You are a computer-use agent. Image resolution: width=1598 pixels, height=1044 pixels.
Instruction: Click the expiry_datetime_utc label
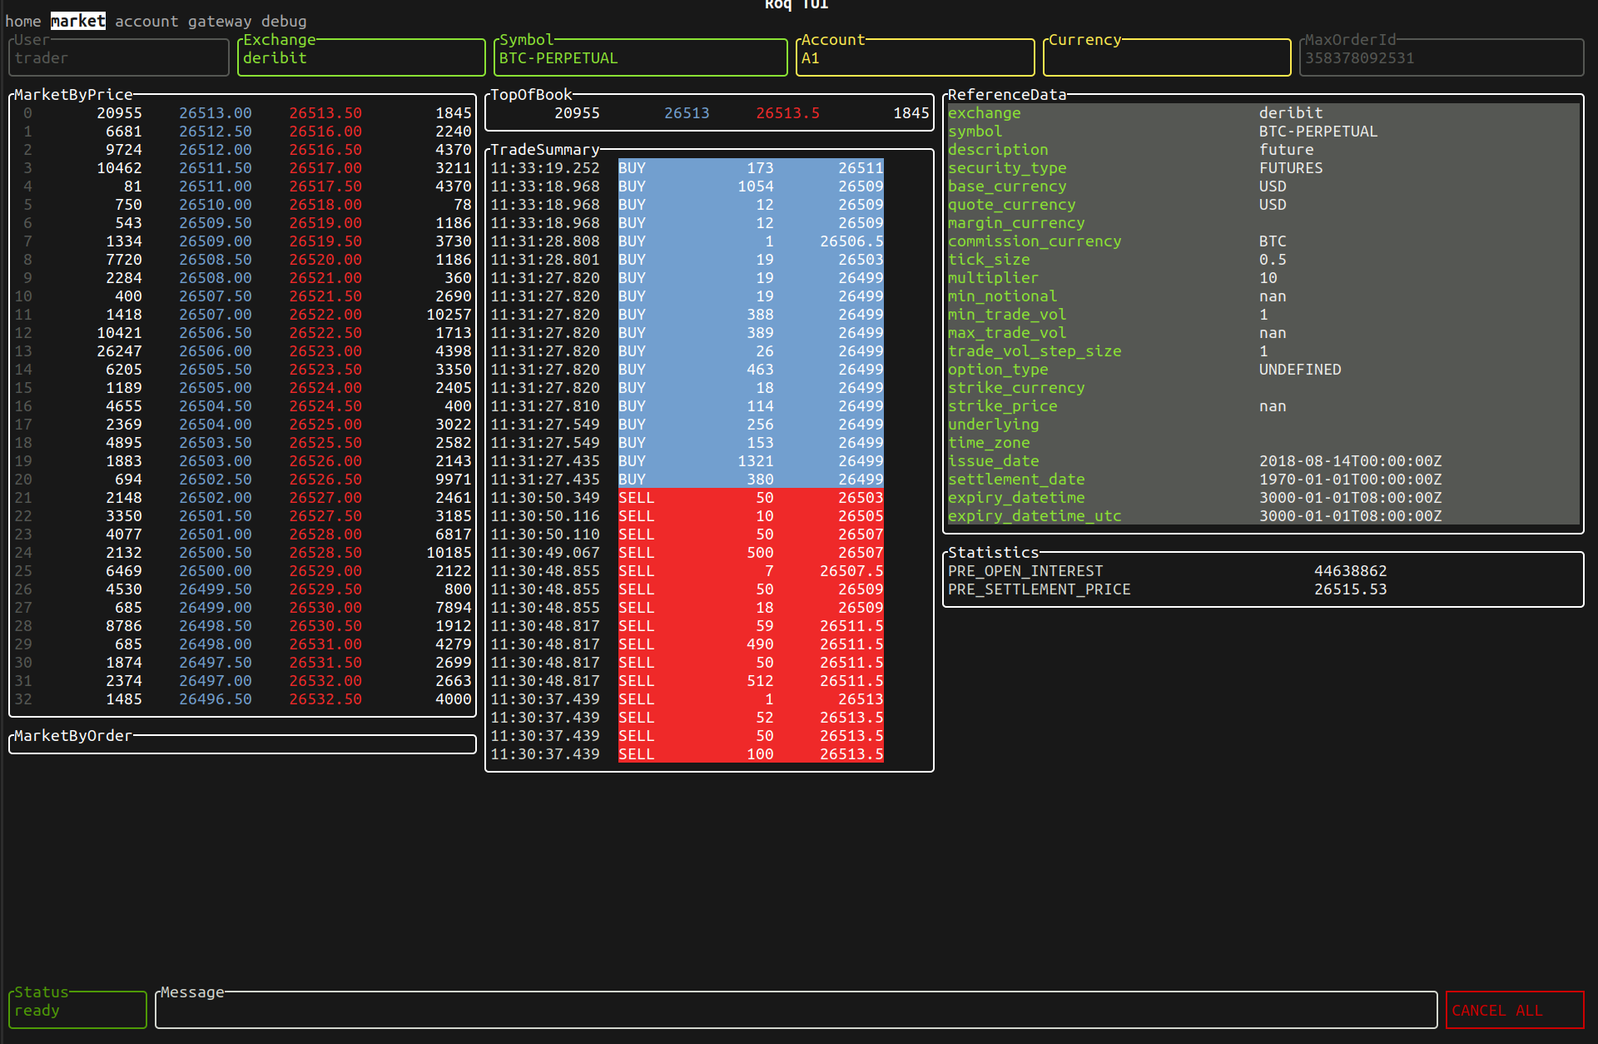point(1035,515)
